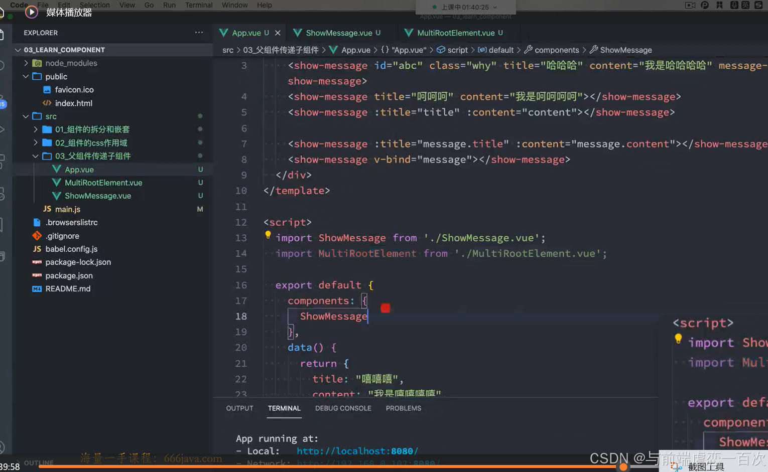Expand the OUTLINE section

(x=39, y=463)
